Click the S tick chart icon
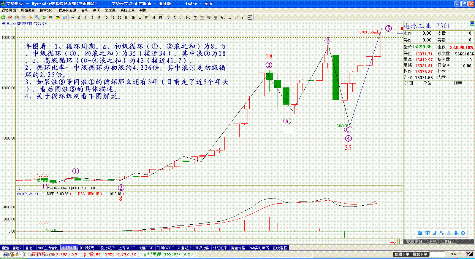 79,17
